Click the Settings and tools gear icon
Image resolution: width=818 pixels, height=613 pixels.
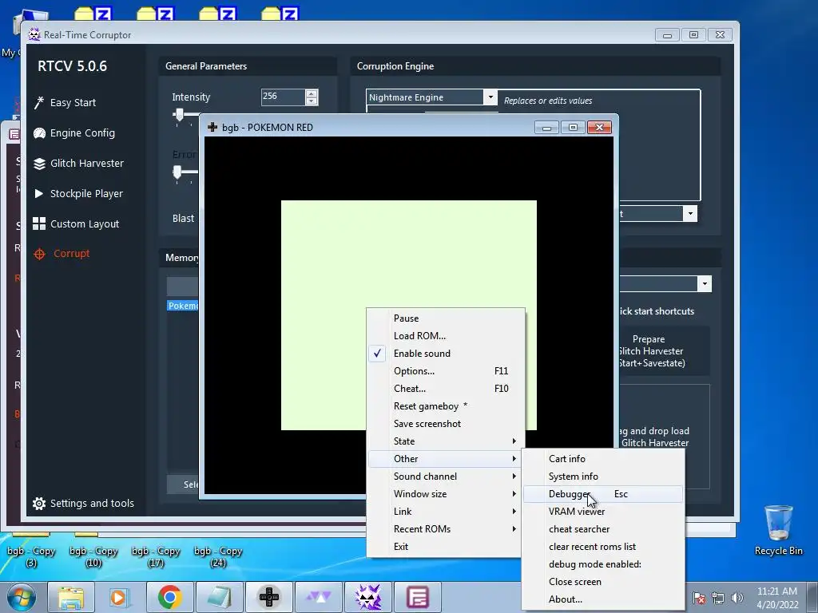[x=39, y=504]
